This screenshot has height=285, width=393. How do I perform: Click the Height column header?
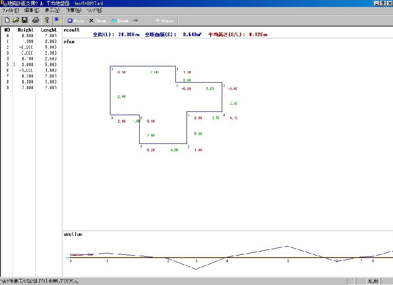click(x=26, y=30)
